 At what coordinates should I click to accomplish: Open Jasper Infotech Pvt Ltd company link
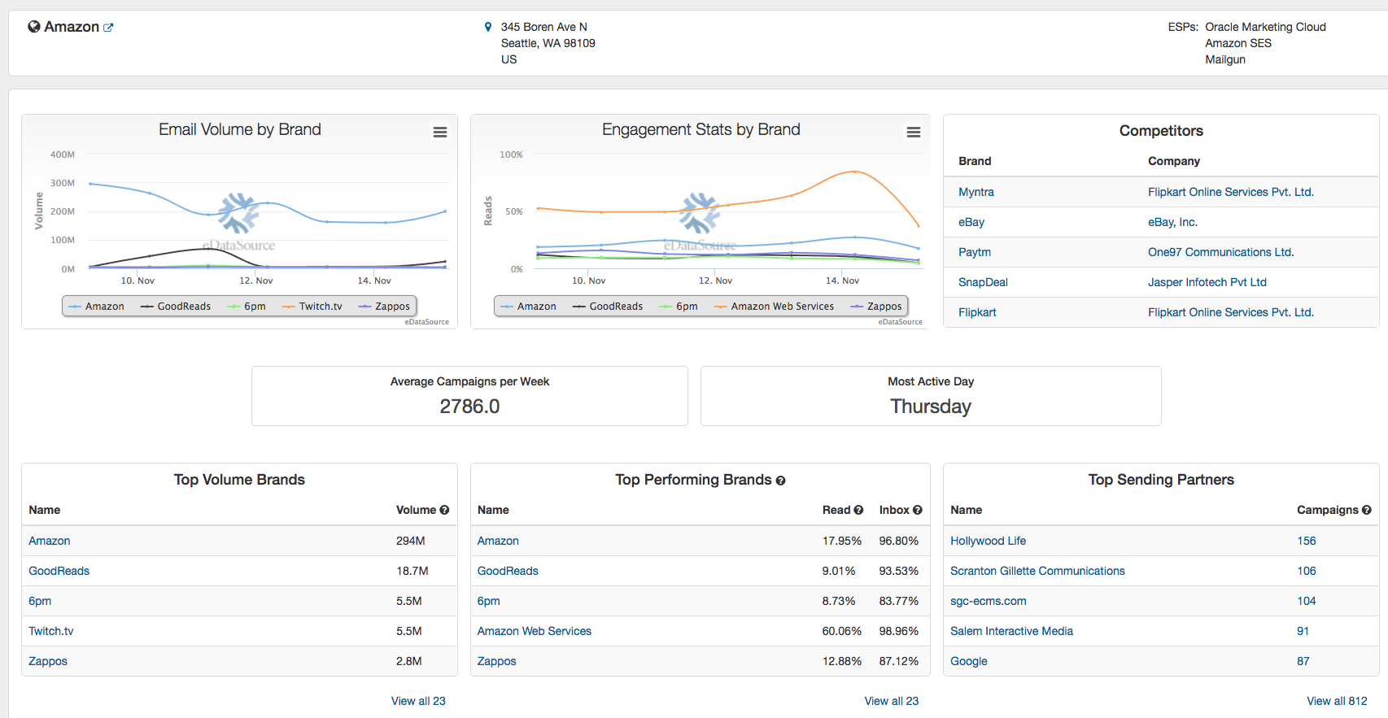[x=1207, y=282]
